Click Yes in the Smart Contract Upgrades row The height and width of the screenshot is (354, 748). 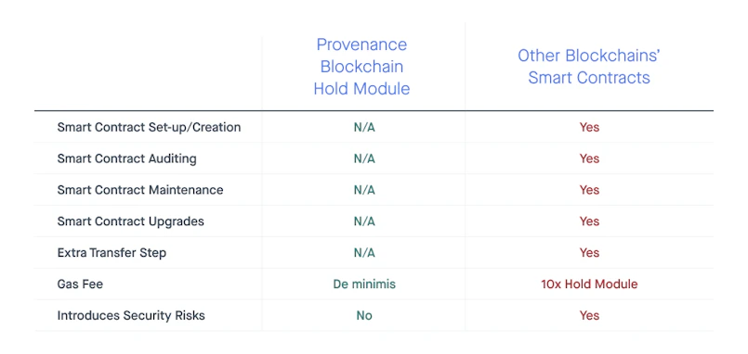click(589, 221)
